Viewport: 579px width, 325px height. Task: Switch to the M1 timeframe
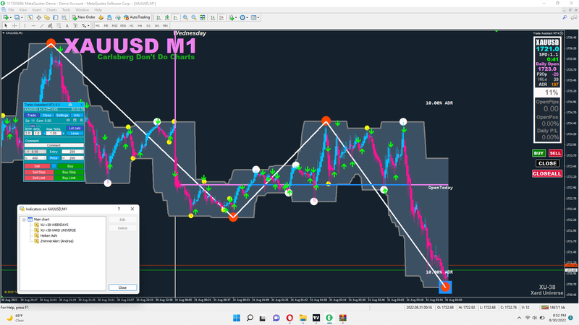point(98,26)
